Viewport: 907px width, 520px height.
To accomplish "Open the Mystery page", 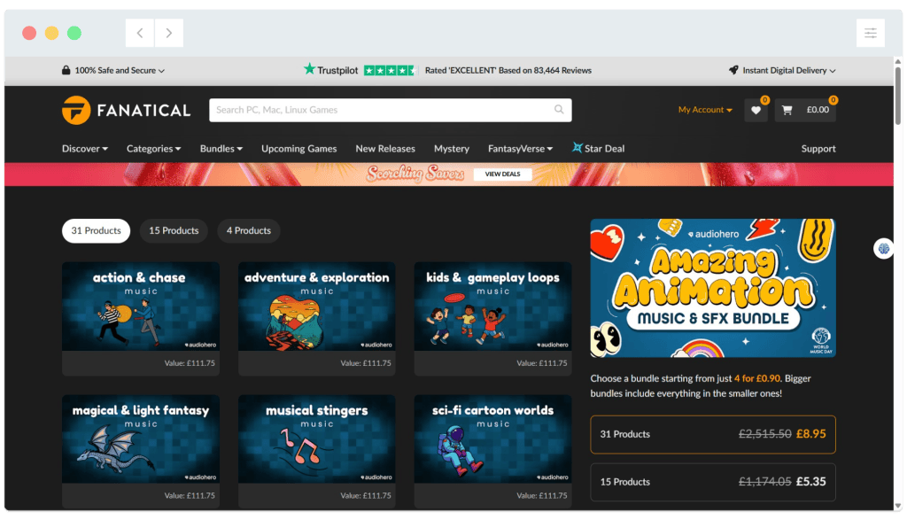I will [451, 149].
